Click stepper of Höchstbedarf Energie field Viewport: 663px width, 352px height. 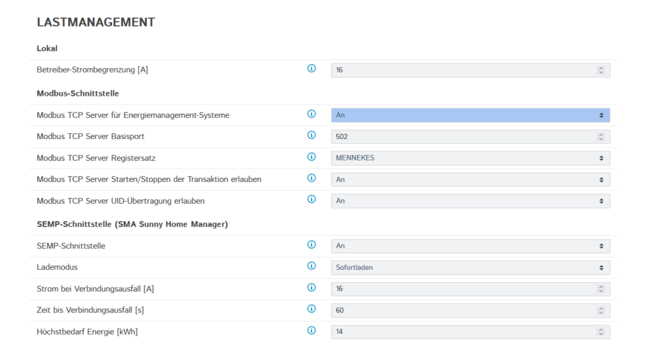coord(601,332)
